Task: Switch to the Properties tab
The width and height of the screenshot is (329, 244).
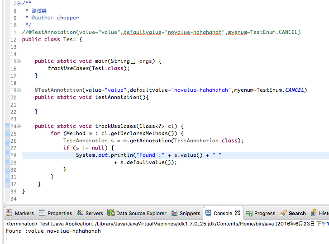Action: (56, 213)
